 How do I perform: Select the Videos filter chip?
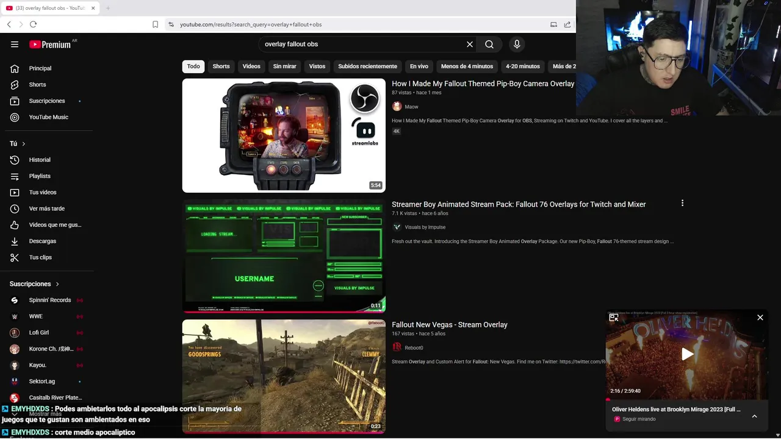[x=251, y=66]
